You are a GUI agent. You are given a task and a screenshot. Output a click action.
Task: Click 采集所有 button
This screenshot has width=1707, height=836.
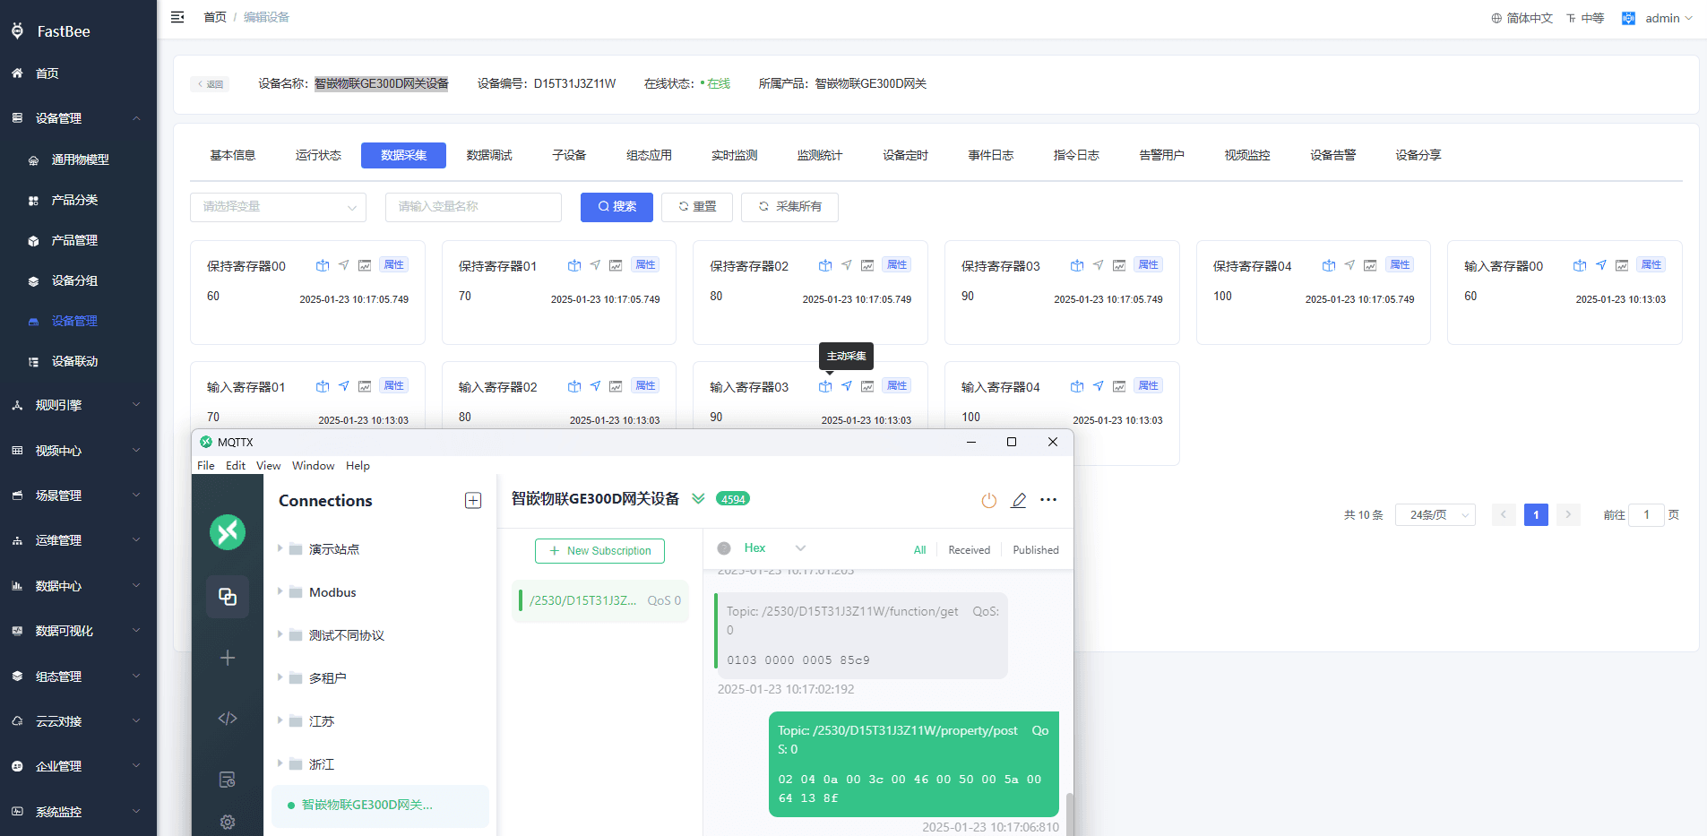tap(789, 207)
